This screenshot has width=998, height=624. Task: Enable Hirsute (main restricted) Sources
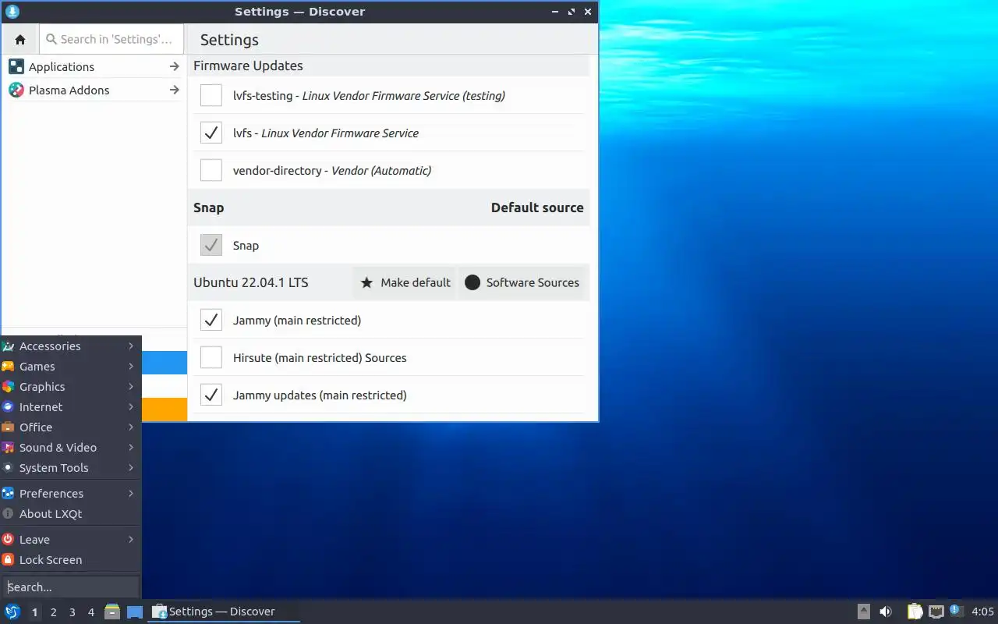(211, 357)
